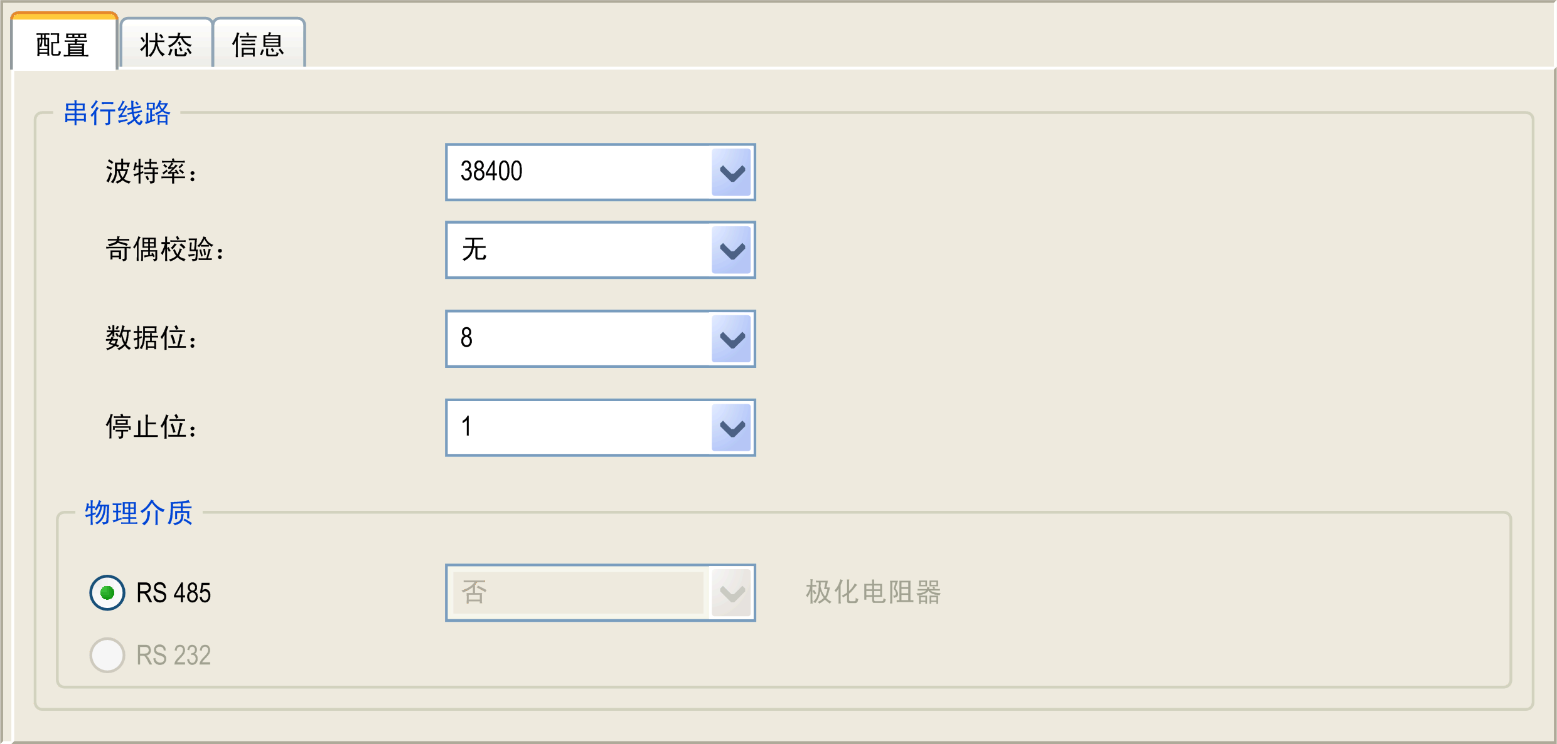Click the 奇偶校验 dropdown arrow button
Screen dimensions: 1557x744
click(x=731, y=250)
